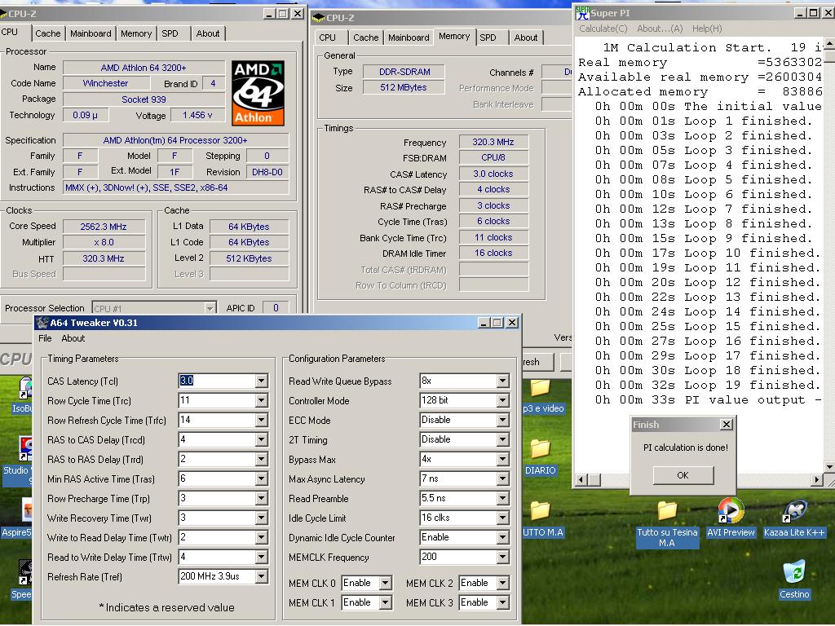The width and height of the screenshot is (835, 626).
Task: Click the Code Name value Winchester
Action: [x=105, y=83]
